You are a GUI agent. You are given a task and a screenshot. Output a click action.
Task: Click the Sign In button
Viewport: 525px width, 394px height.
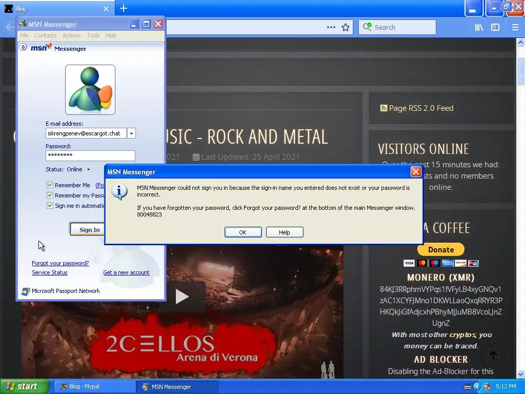pos(88,229)
